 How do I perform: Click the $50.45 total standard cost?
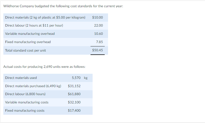(97, 50)
